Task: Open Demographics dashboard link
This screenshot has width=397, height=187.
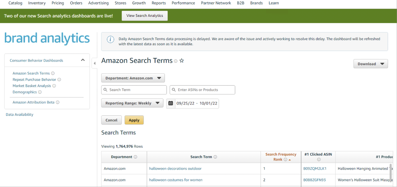Action: (25, 92)
